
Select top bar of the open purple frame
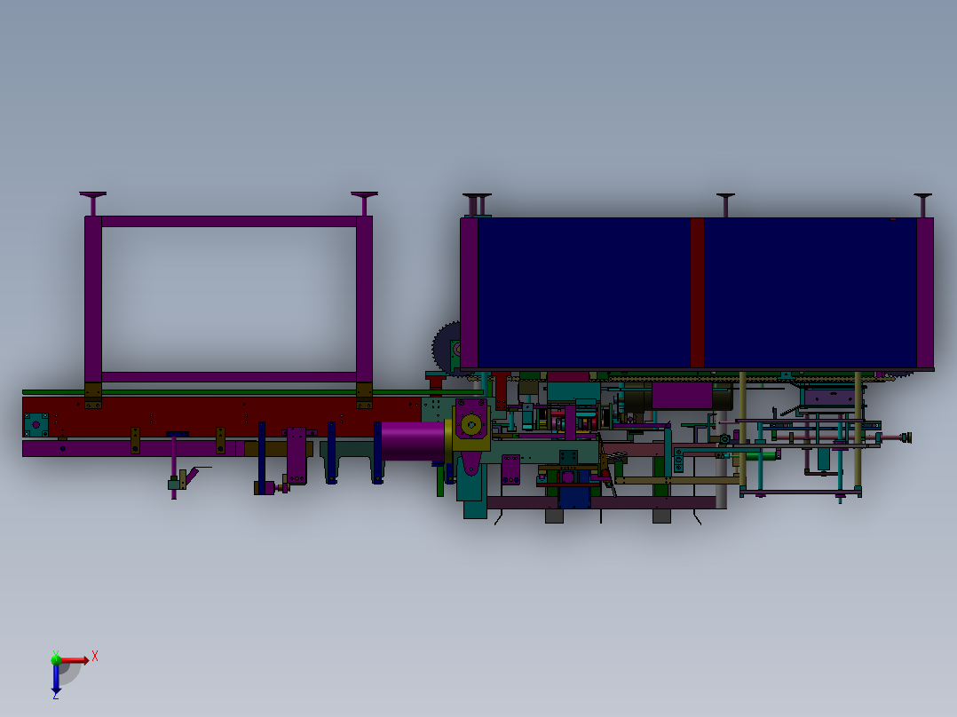pyautogui.click(x=229, y=222)
